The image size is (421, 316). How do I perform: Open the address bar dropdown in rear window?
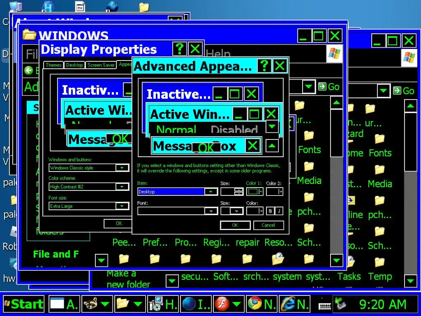click(384, 91)
